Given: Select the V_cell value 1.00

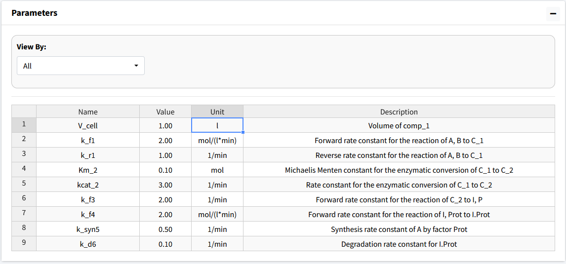Looking at the screenshot, I should pos(165,125).
